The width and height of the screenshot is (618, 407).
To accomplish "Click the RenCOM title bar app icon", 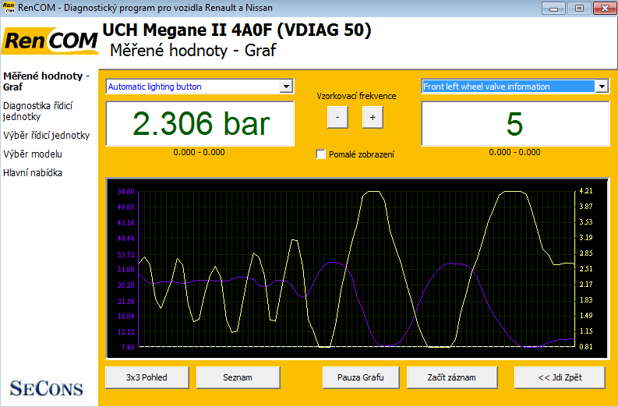I will tap(9, 8).
